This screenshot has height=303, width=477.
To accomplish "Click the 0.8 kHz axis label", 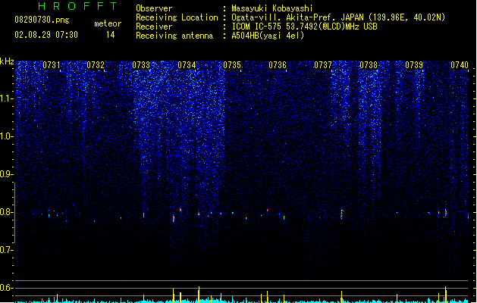I will click(x=7, y=212).
